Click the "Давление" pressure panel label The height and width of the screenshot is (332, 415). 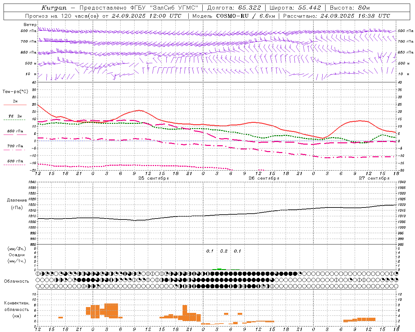pos(17,200)
